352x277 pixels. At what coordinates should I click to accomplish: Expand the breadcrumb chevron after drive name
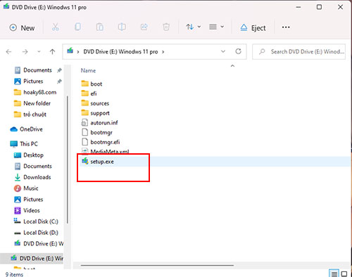click(x=163, y=52)
